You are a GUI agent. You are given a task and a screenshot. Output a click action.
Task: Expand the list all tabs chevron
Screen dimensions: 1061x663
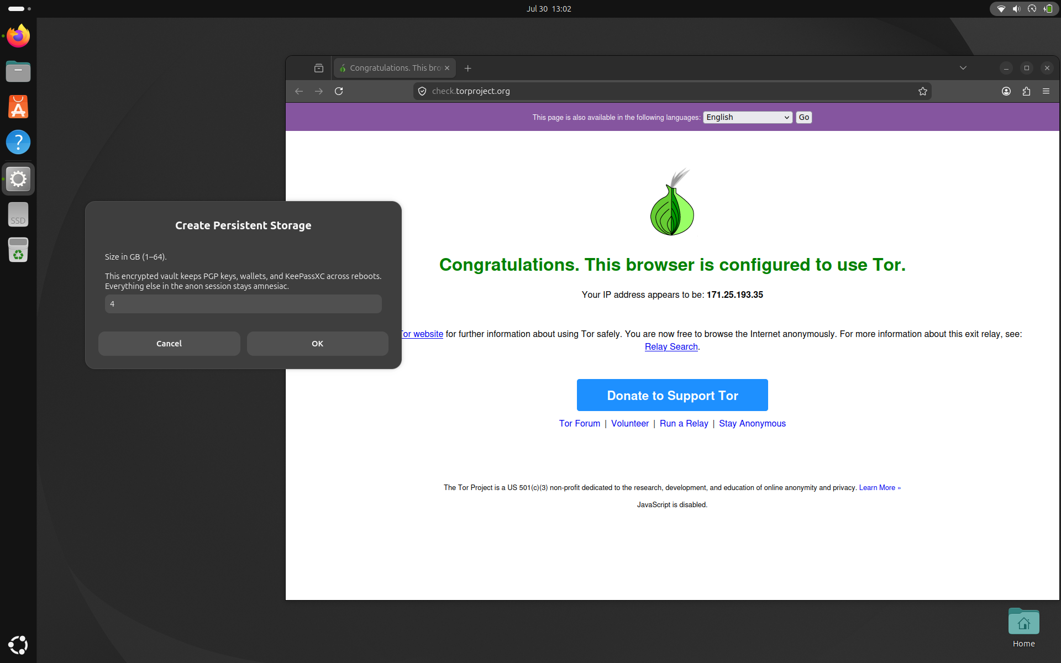[963, 68]
